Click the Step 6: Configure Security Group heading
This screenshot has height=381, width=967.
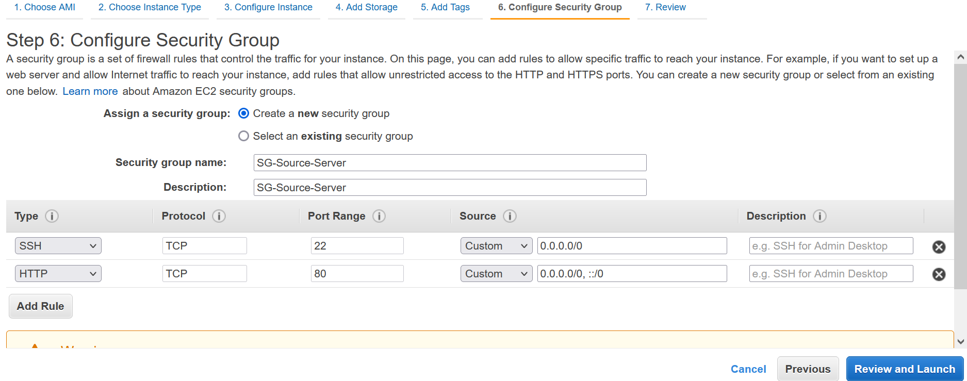143,40
